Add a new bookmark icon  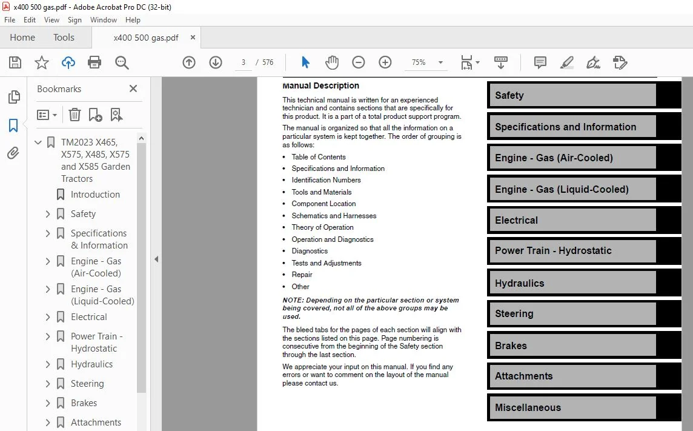(95, 115)
